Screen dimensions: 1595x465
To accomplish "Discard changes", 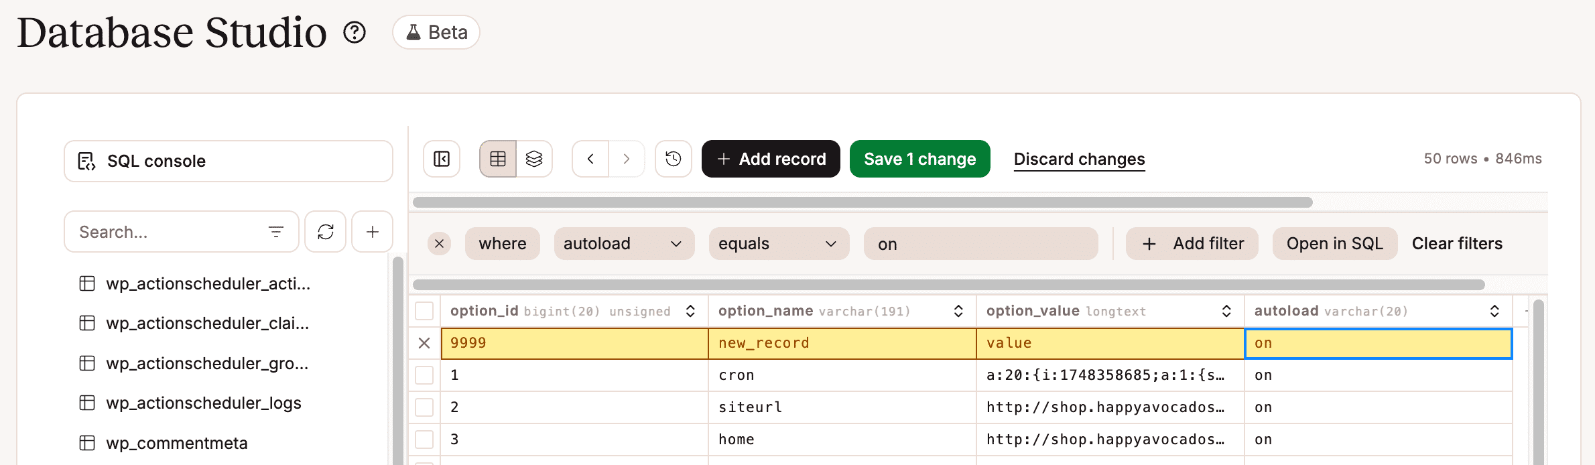I will click(x=1079, y=159).
